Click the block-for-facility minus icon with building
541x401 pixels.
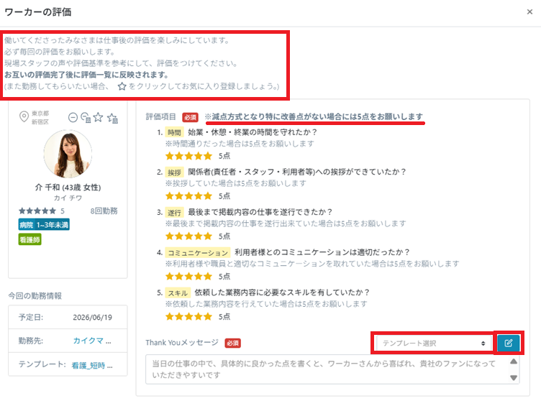tap(86, 118)
